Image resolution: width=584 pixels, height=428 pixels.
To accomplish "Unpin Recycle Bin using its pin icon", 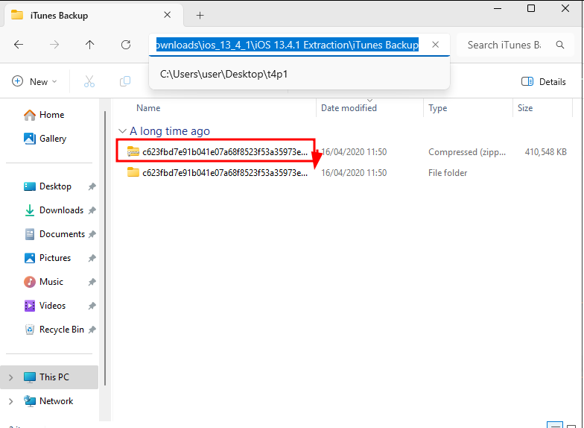I will click(x=92, y=330).
